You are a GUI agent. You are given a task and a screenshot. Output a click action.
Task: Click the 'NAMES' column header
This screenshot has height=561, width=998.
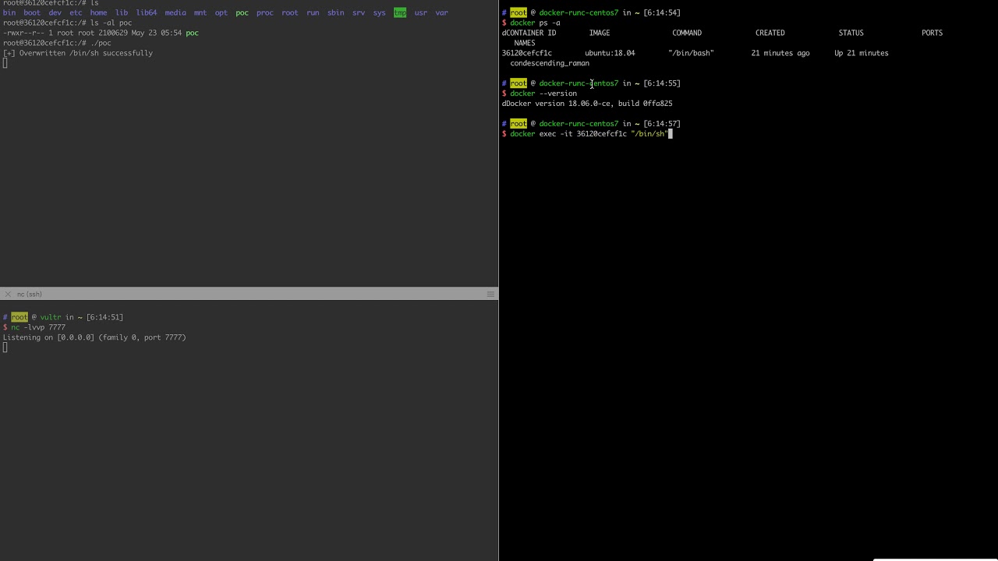point(525,43)
